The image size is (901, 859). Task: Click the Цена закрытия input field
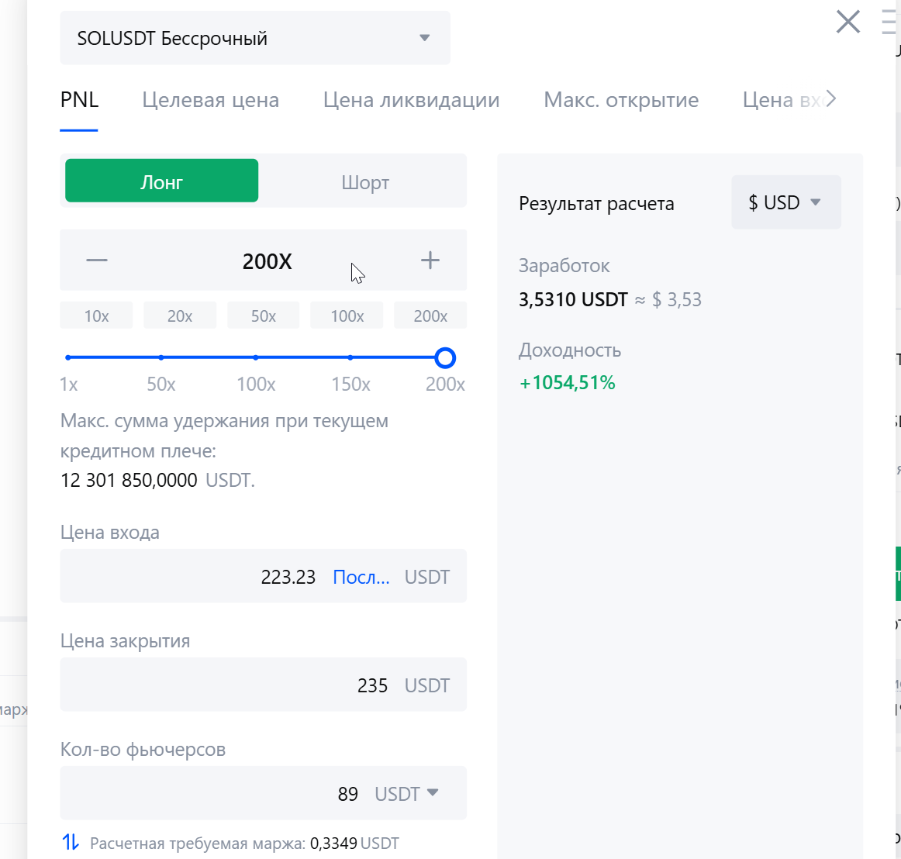coord(233,685)
